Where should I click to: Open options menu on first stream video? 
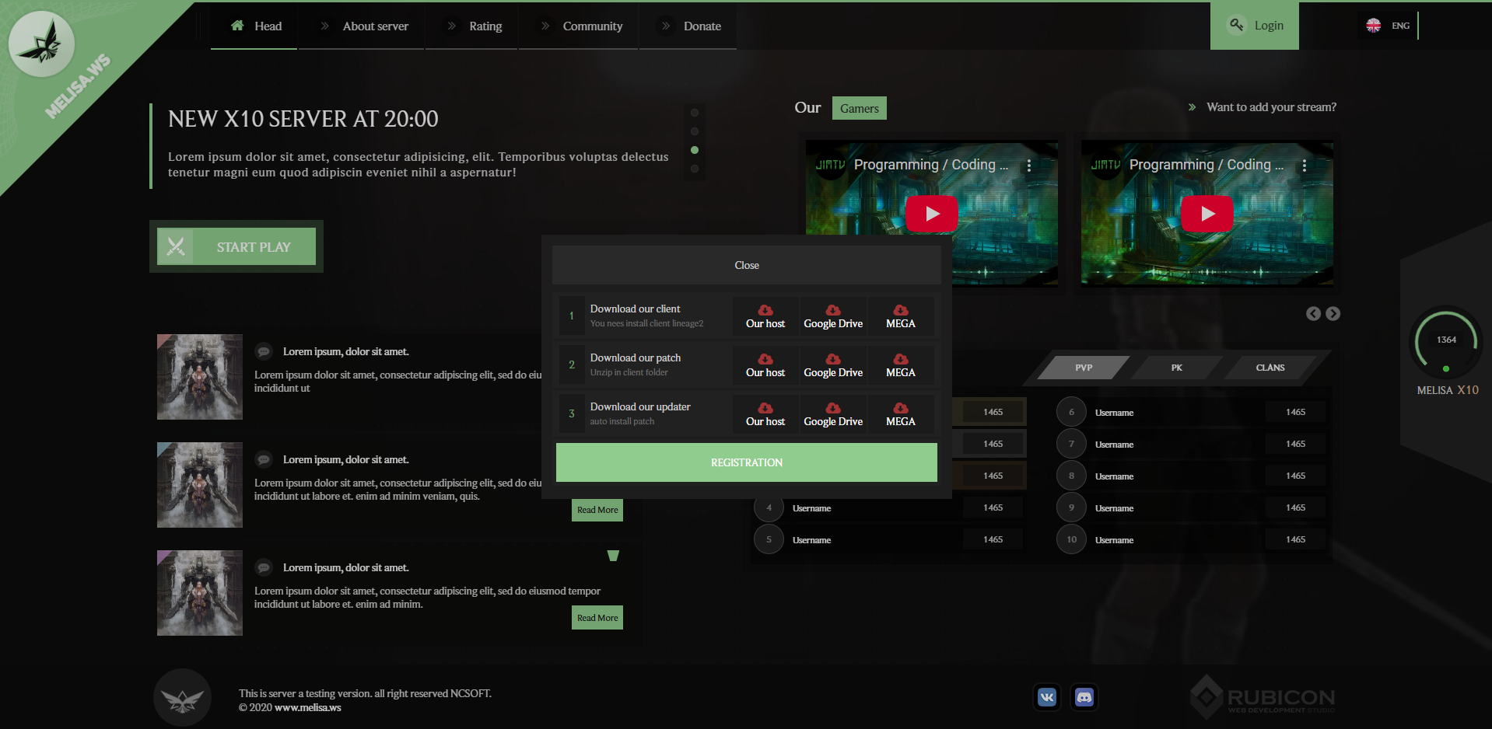tap(1029, 166)
